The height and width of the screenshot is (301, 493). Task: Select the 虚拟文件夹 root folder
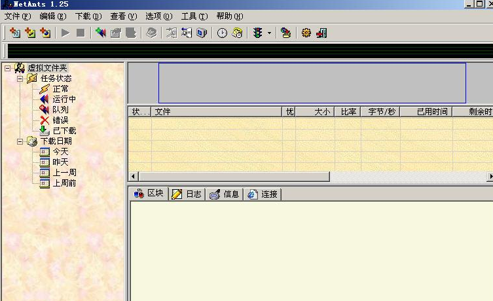click(x=47, y=68)
